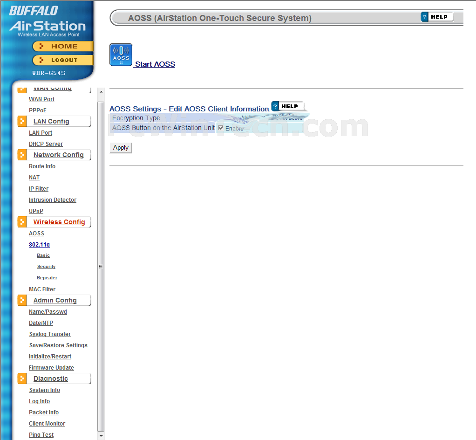476x440 pixels.
Task: Click the blue AOSS start icon
Action: [121, 55]
